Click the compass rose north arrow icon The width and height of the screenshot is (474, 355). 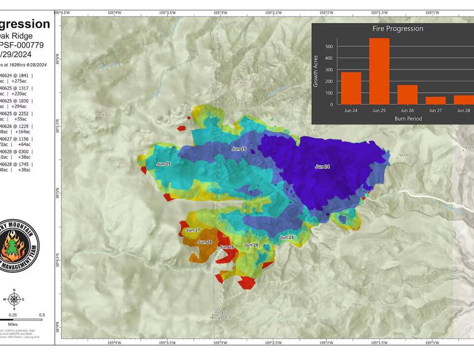[14, 299]
